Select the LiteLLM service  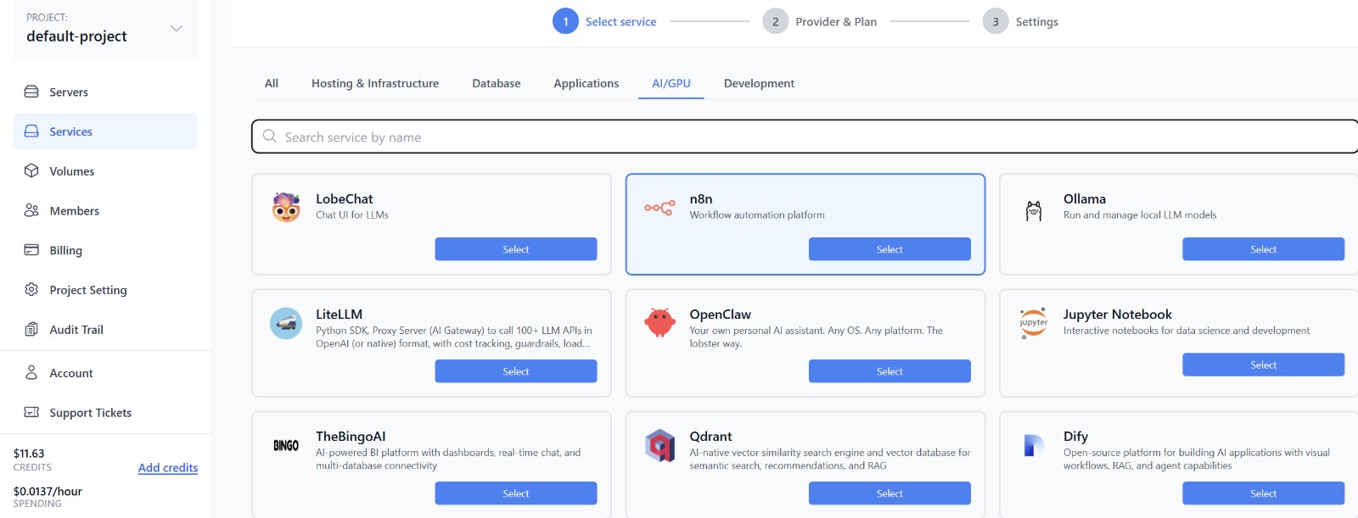pyautogui.click(x=516, y=371)
